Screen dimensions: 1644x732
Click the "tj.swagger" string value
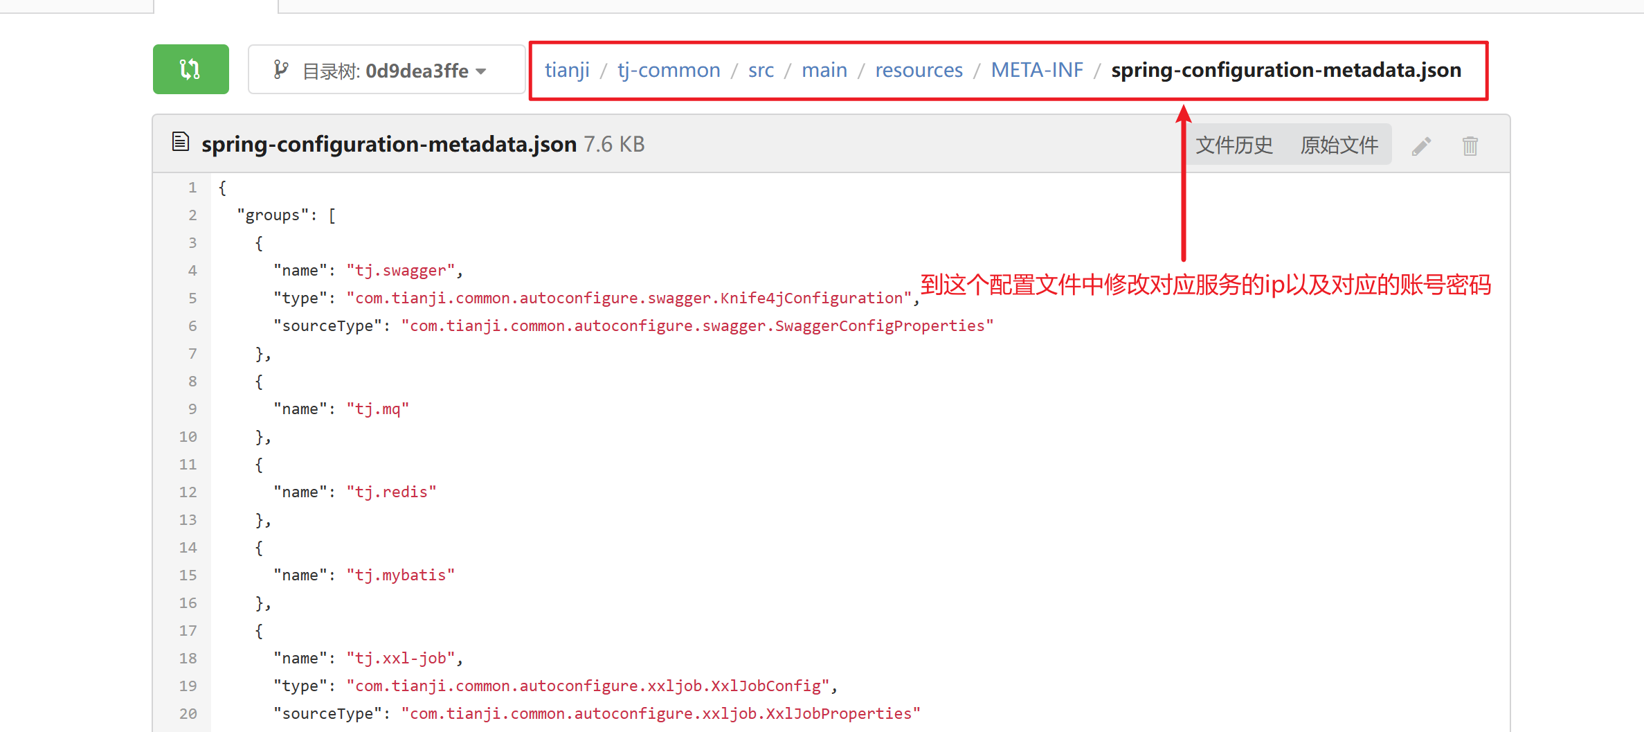[400, 271]
